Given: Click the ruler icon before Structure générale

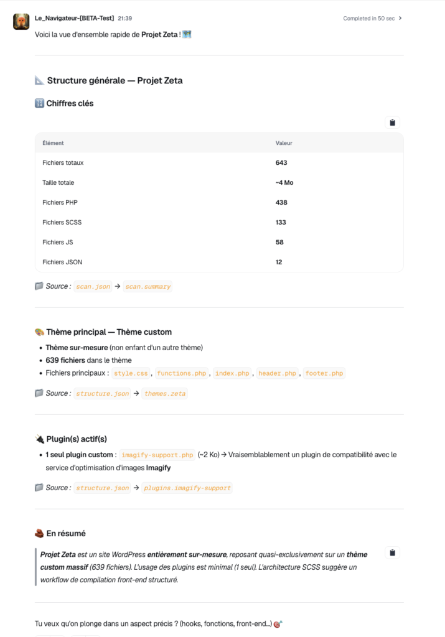Looking at the screenshot, I should click(39, 80).
